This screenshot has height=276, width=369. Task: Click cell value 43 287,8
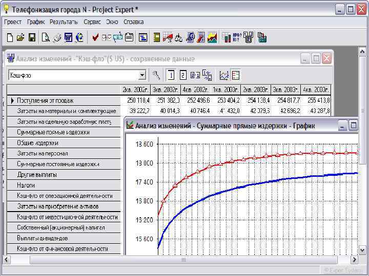[x=320, y=111]
